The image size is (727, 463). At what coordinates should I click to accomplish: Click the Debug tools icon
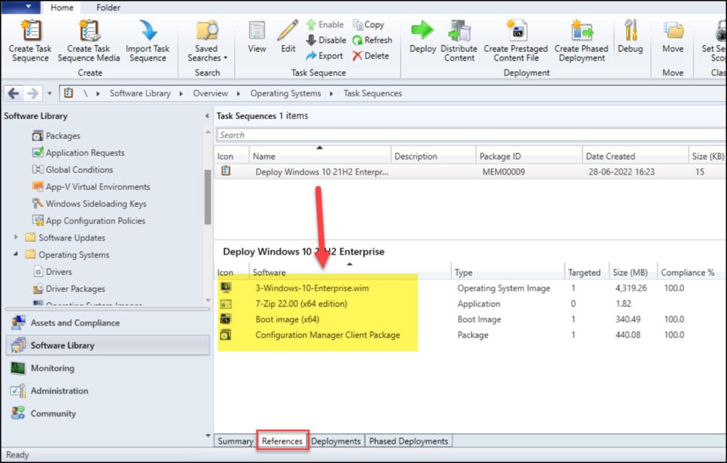click(630, 30)
